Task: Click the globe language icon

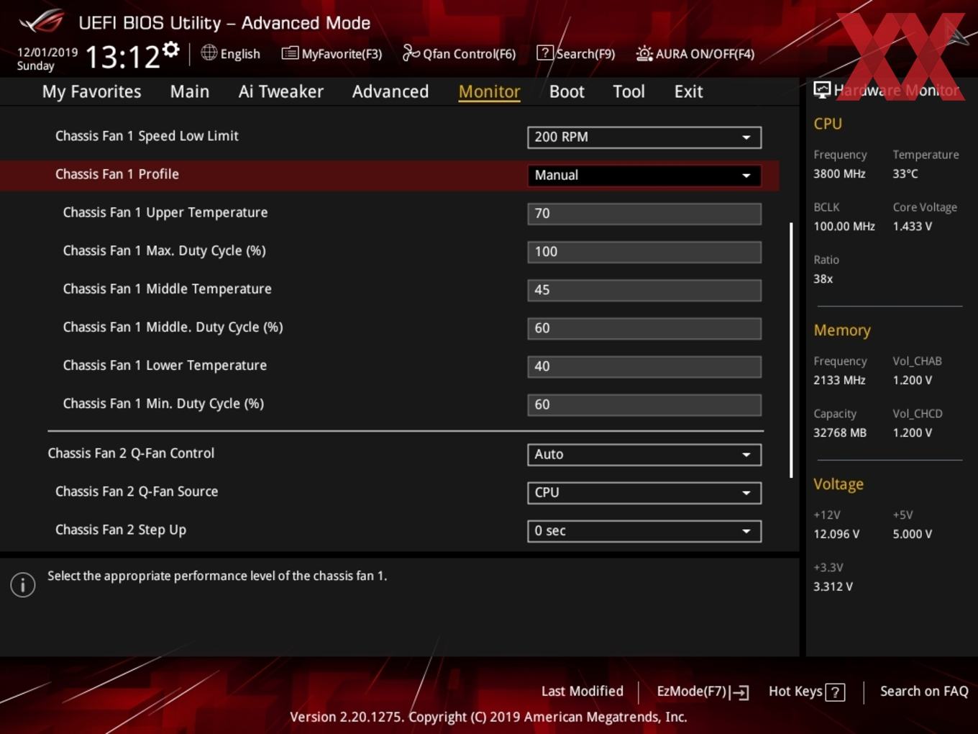Action: [x=209, y=53]
